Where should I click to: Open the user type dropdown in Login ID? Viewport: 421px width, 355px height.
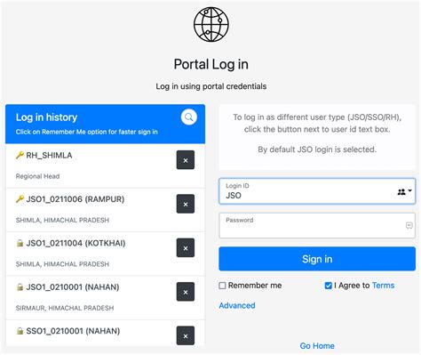click(405, 191)
